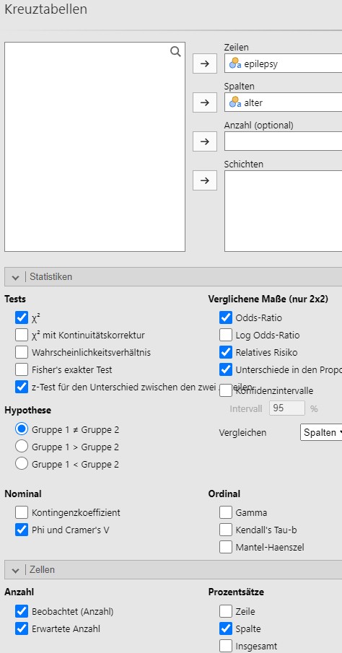Click the arrow button next to Spalten
Viewport: 342px width, 653px height.
(x=204, y=102)
